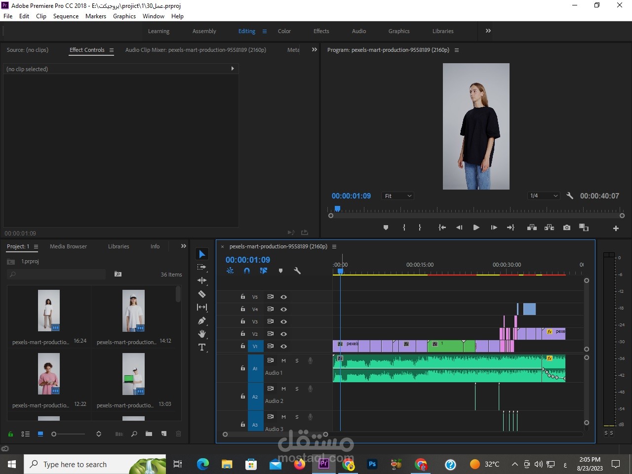Hide track V3 with eye toggle
Screen dimensions: 632x474
coord(283,321)
